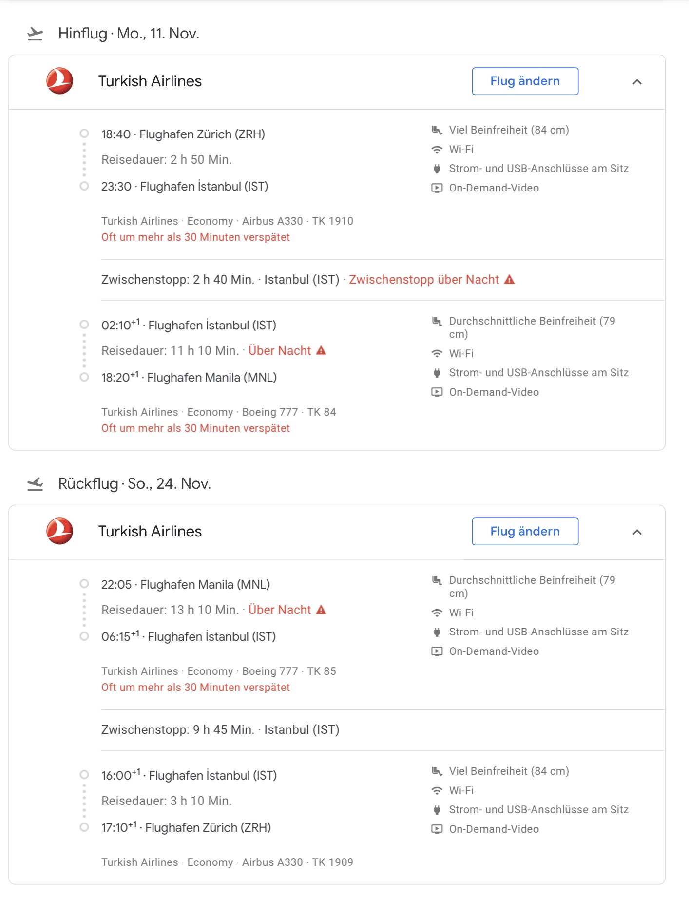Click the power plug icon for flight TK 85
Viewport: 689px width, 900px height.
[437, 632]
